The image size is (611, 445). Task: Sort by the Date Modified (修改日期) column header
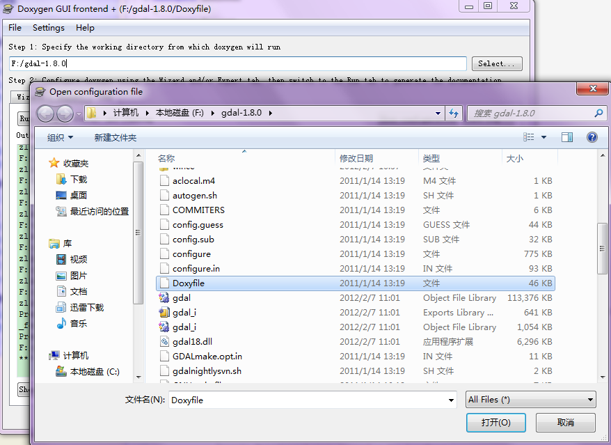376,158
